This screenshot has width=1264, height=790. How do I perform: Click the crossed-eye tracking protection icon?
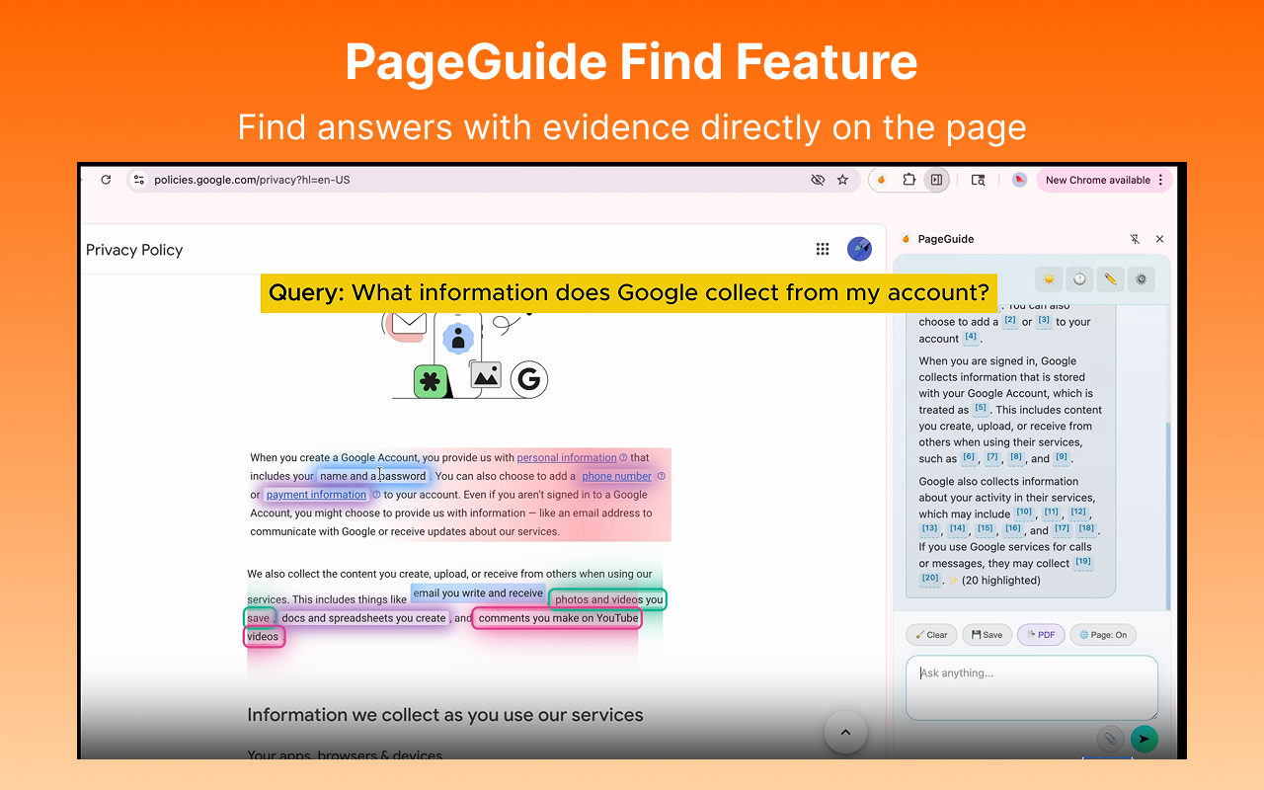click(817, 180)
